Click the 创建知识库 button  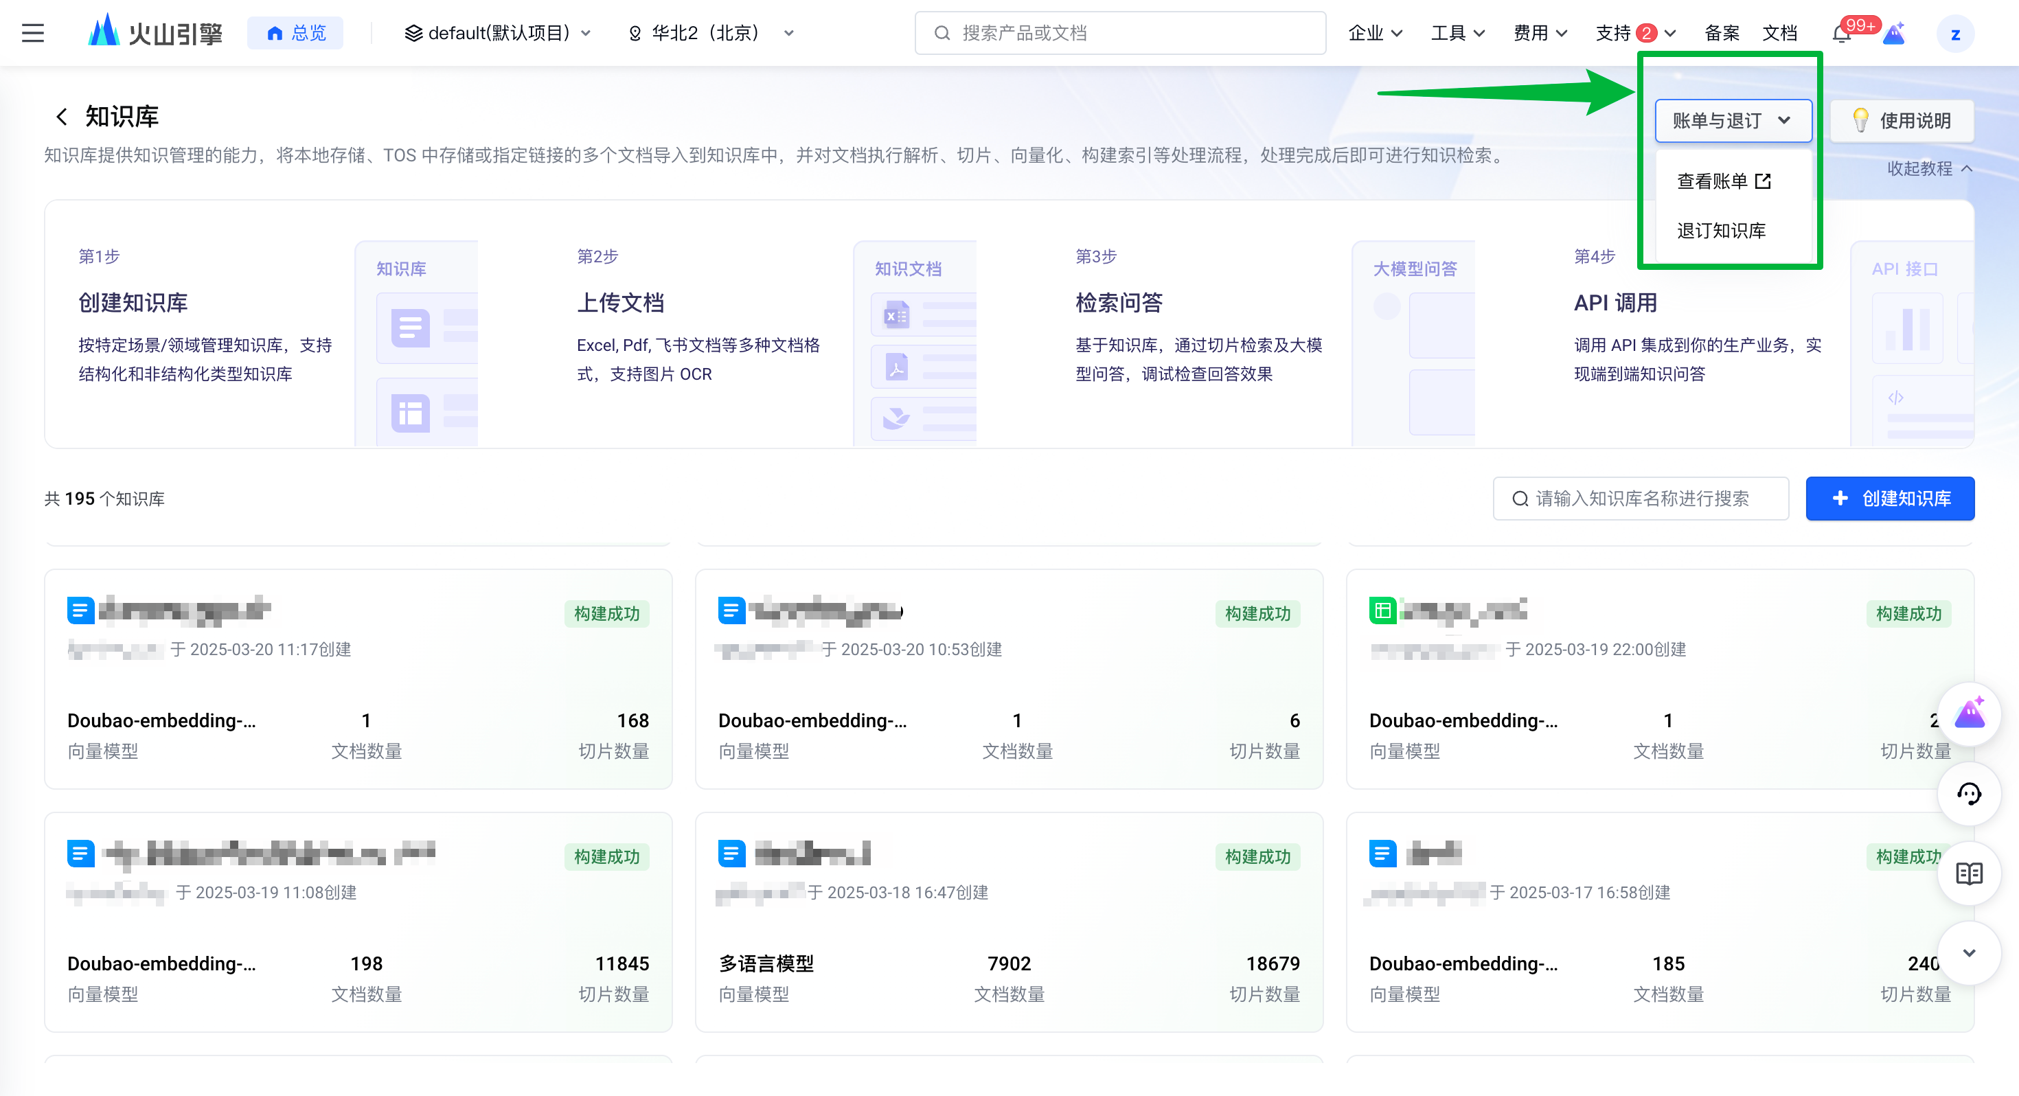(x=1890, y=499)
